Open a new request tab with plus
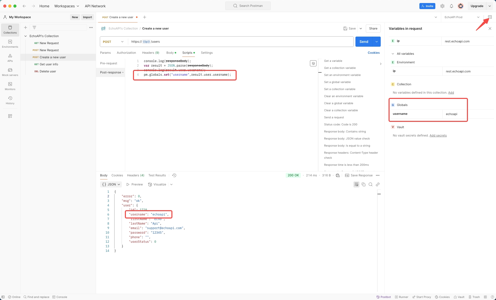The height and width of the screenshot is (300, 496). click(145, 17)
